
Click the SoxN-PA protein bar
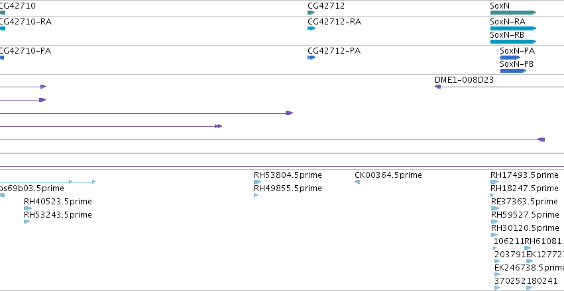510,58
